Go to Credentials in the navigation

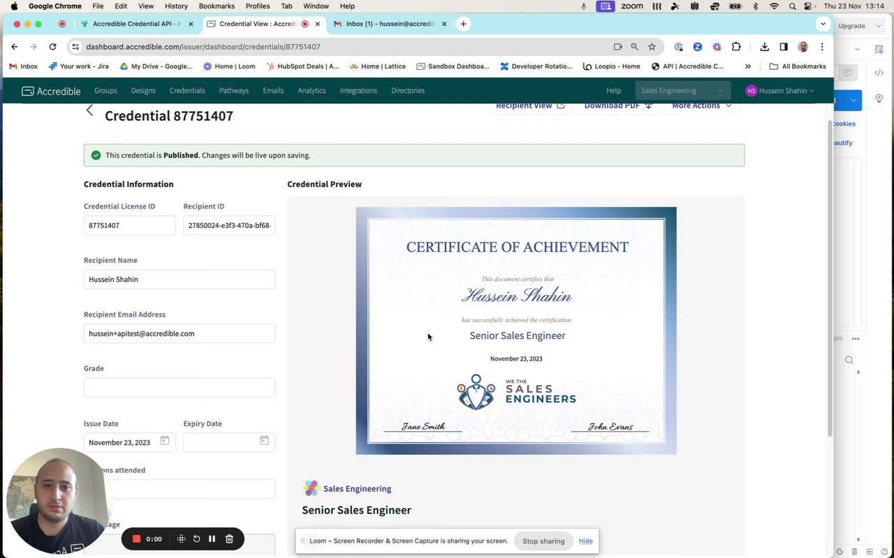click(x=187, y=91)
